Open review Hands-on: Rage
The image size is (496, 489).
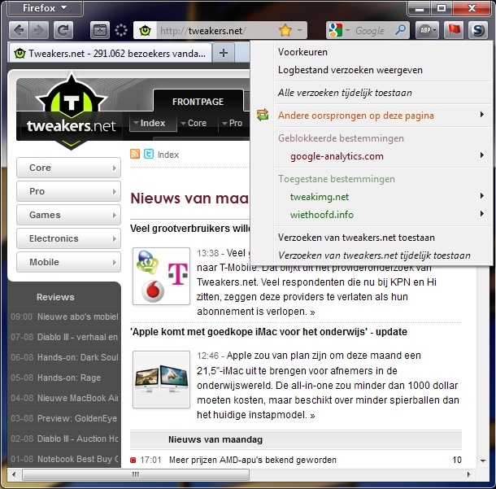tap(69, 378)
